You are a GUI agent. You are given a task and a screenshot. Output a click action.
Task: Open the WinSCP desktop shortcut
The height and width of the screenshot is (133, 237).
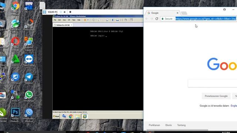coord(15,96)
